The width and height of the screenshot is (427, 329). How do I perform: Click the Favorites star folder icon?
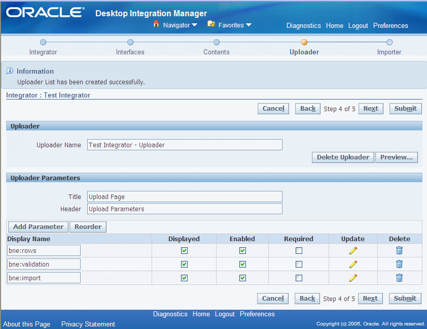click(x=211, y=24)
